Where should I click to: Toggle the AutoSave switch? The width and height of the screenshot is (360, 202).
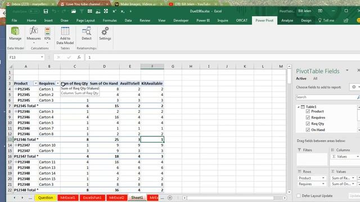34,11
